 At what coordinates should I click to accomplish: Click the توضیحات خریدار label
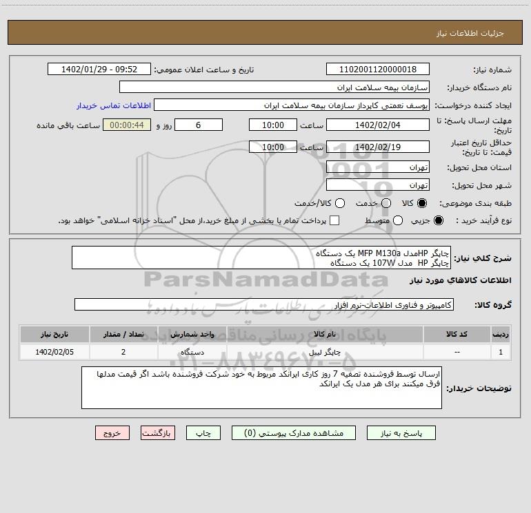pos(479,388)
